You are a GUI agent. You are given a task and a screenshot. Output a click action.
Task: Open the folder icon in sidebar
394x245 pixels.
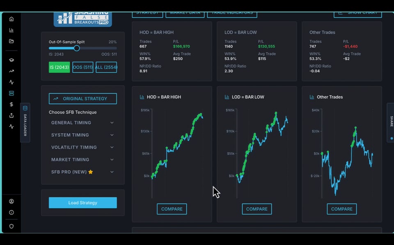(x=11, y=41)
